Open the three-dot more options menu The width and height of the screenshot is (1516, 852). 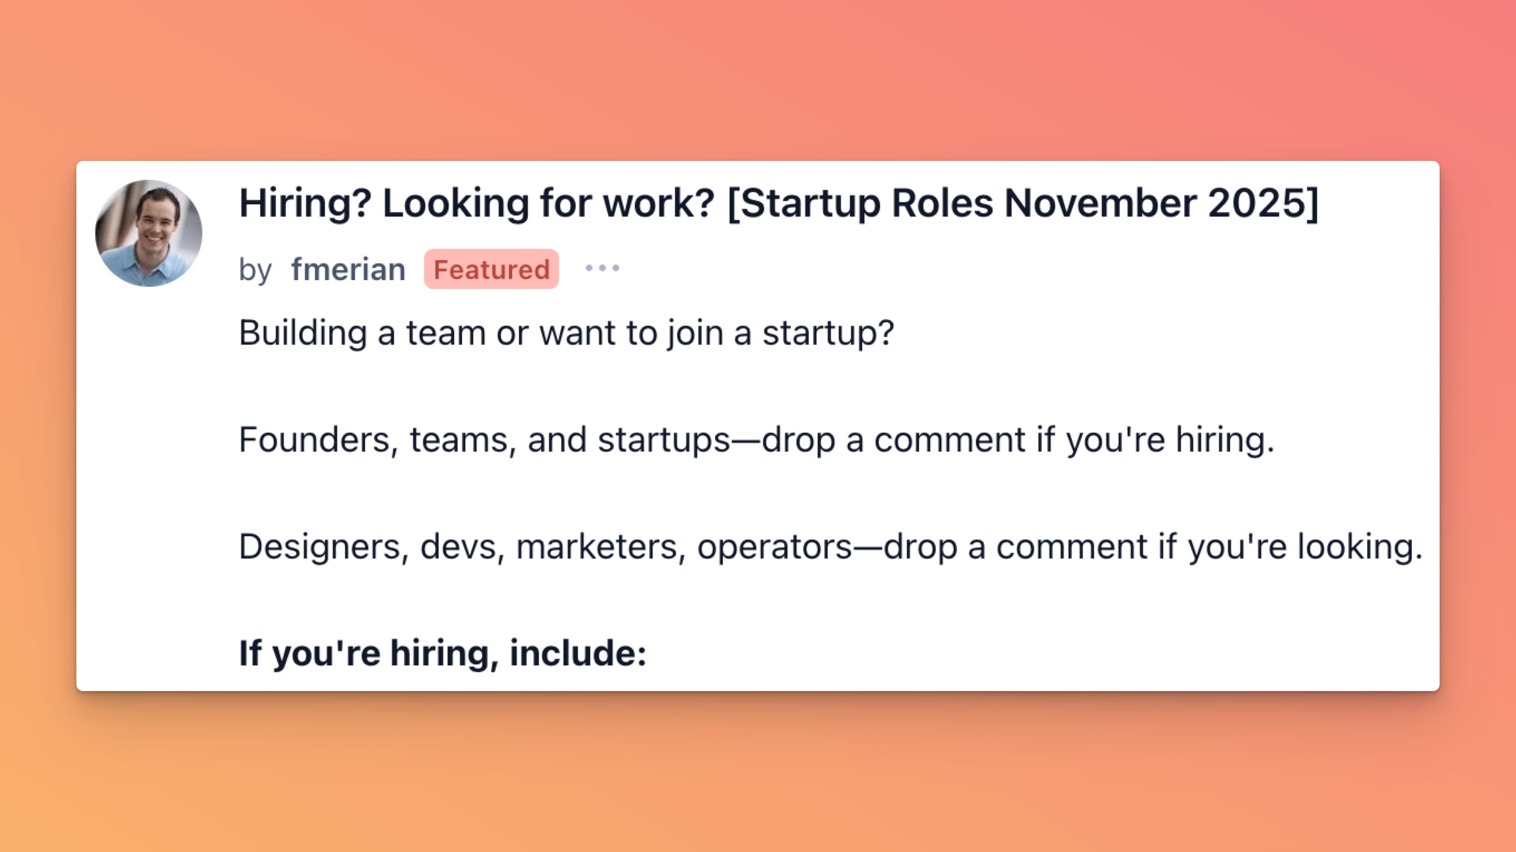coord(602,269)
